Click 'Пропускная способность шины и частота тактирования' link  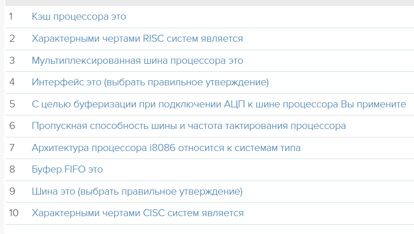point(189,126)
